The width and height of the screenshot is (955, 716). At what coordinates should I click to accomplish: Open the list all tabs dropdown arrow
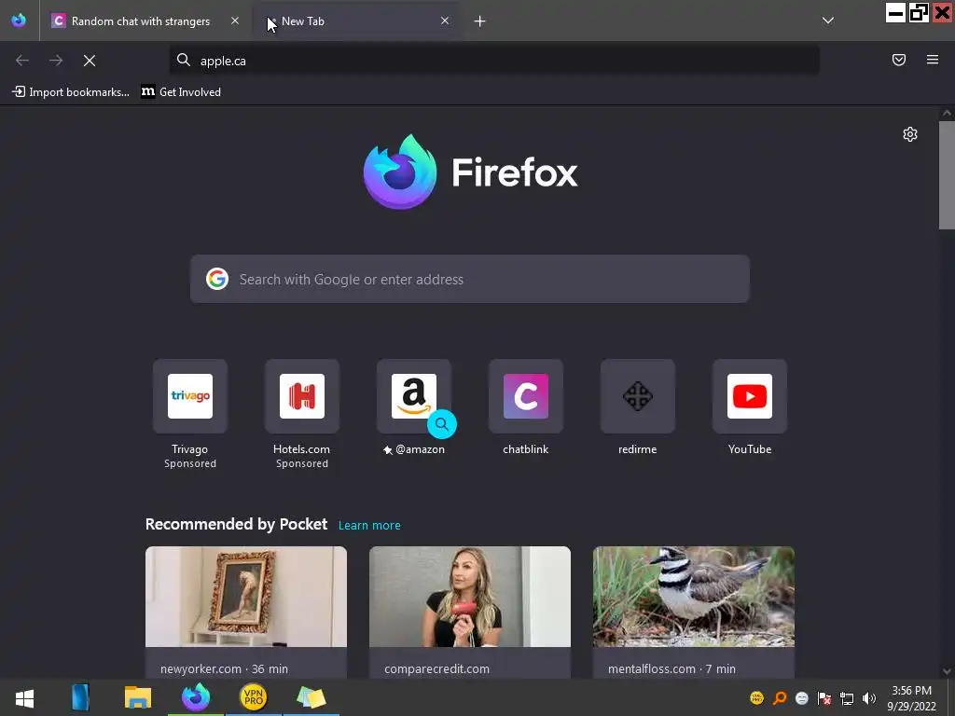(x=828, y=21)
